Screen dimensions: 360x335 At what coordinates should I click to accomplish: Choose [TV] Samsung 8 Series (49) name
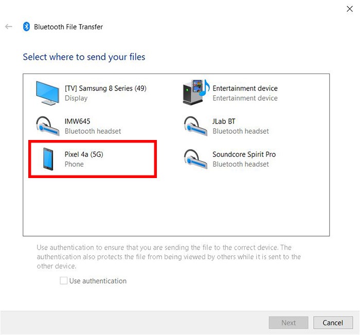pos(105,88)
